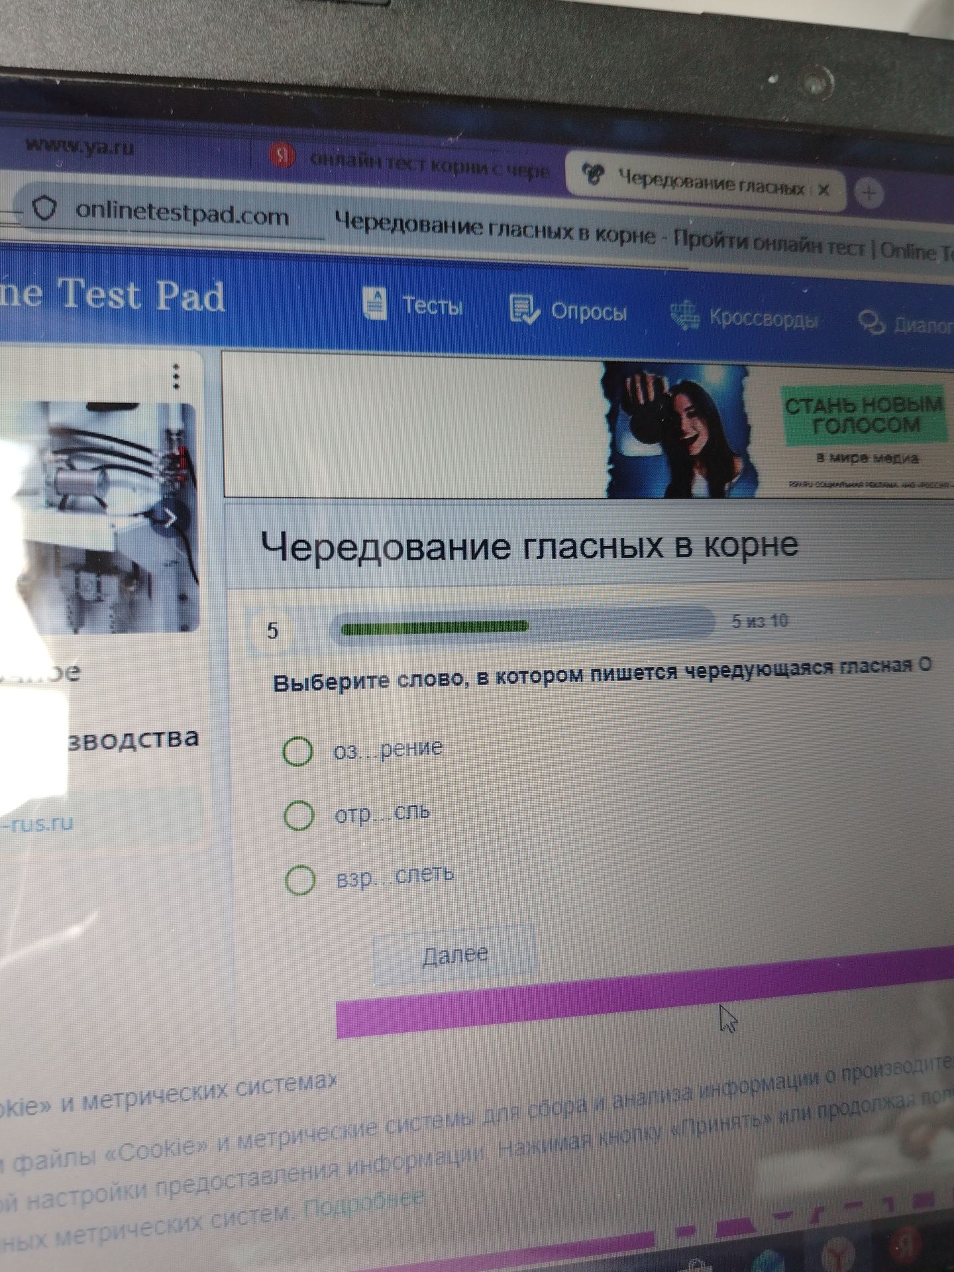The image size is (954, 1272).
Task: Select the answer оз...рение
Action: click(297, 751)
